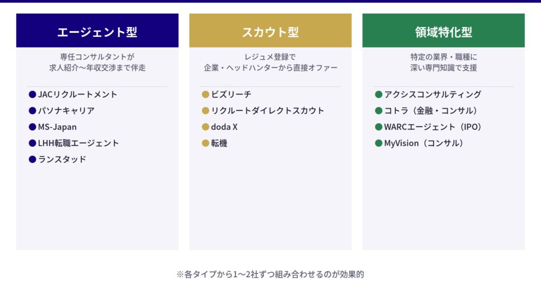Click the JACリクルートメント text

(78, 94)
